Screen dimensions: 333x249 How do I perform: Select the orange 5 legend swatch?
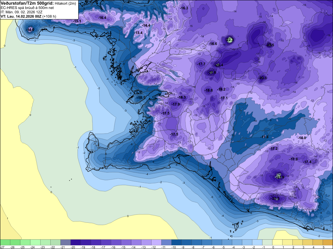click(x=328, y=242)
